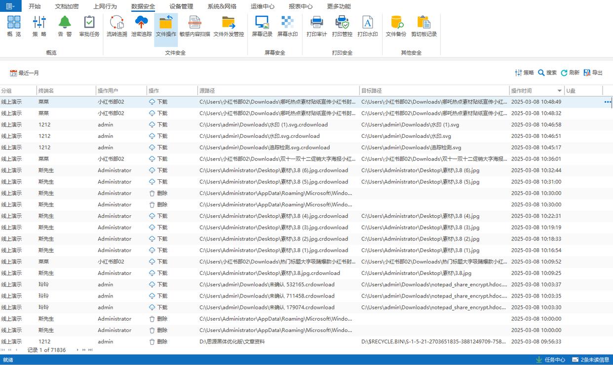The height and width of the screenshot is (365, 613).
Task: Switch to the 报表中心 tab
Action: pyautogui.click(x=301, y=6)
